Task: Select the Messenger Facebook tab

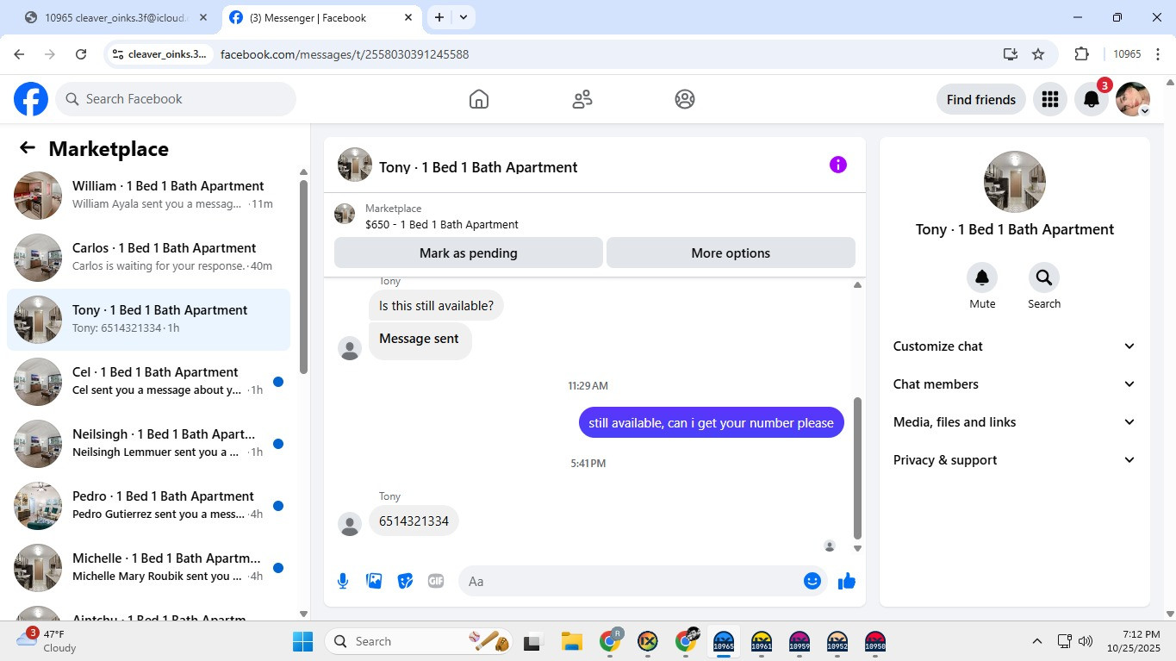Action: 321,17
